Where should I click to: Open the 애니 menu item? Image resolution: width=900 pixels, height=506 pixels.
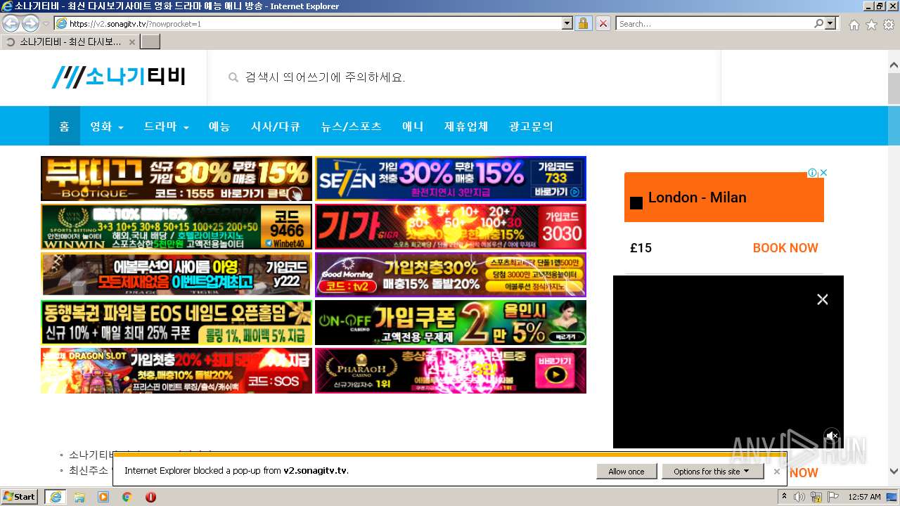(x=413, y=126)
